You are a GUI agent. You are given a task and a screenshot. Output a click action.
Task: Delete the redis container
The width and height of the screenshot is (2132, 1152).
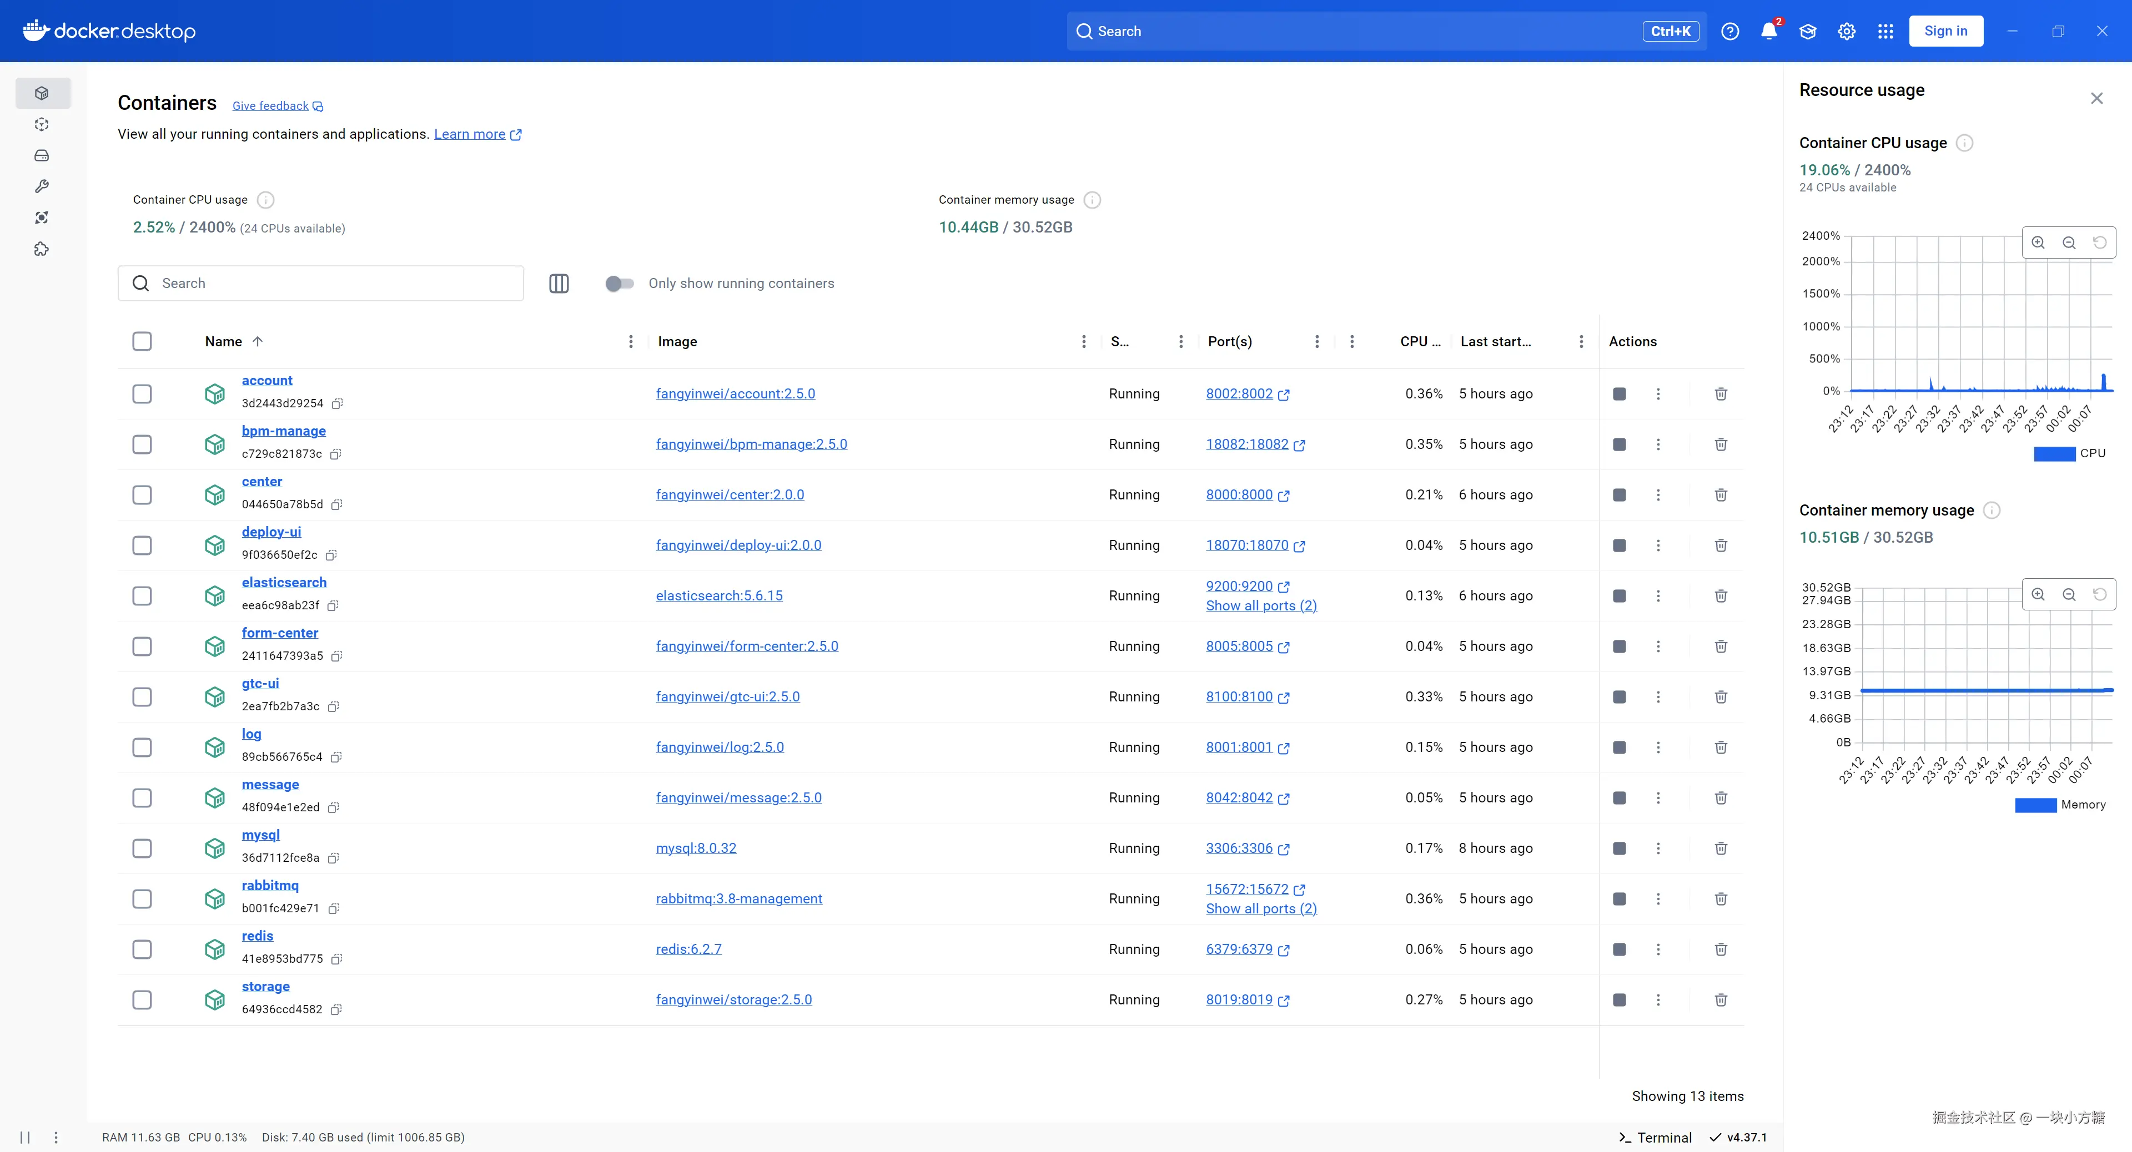[x=1721, y=949]
